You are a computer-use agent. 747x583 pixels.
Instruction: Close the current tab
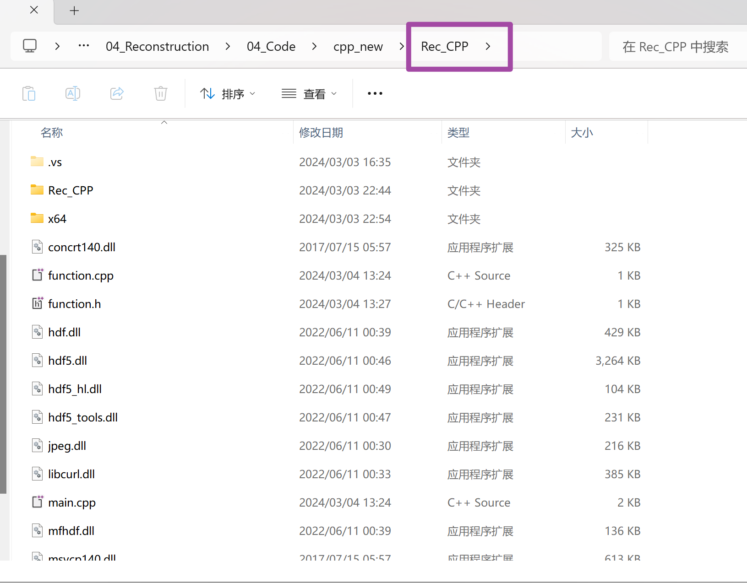pos(34,10)
